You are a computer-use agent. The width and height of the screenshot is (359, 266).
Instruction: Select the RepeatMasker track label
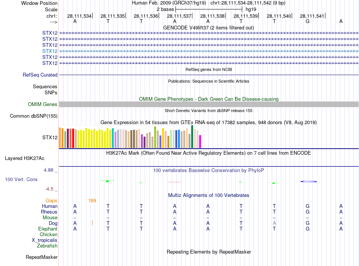click(x=42, y=257)
